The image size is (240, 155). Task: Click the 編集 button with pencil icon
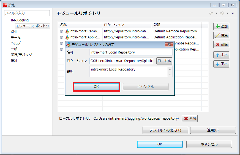[x=221, y=35]
